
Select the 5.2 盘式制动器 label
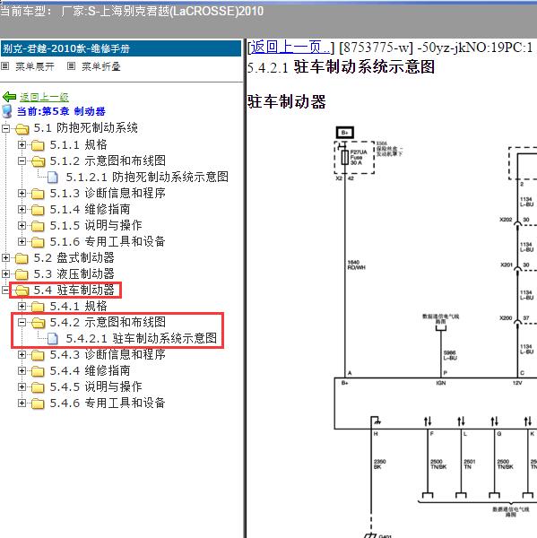74,257
